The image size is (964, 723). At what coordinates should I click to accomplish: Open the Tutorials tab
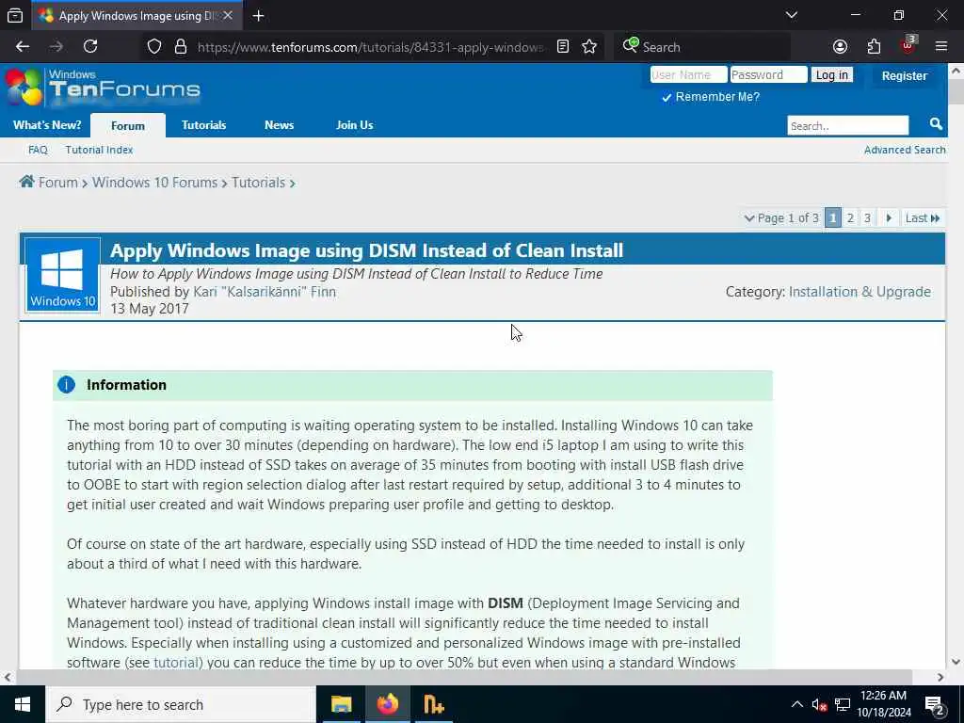click(x=203, y=125)
